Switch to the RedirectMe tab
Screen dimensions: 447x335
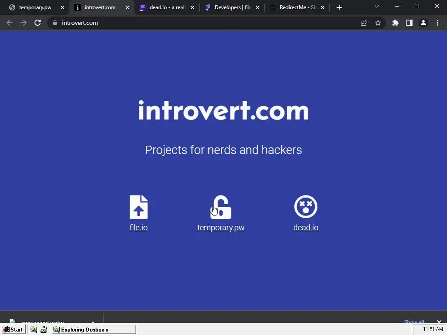point(297,7)
